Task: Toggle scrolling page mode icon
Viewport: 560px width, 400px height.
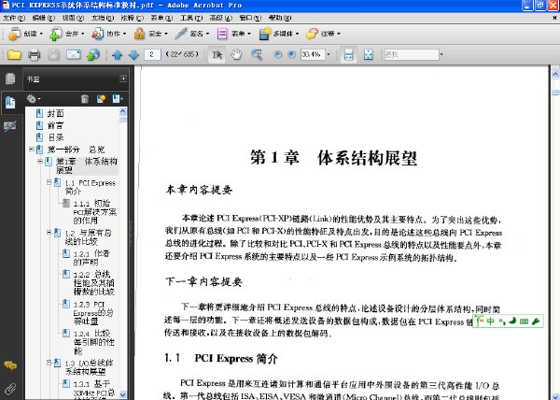Action: pos(348,54)
